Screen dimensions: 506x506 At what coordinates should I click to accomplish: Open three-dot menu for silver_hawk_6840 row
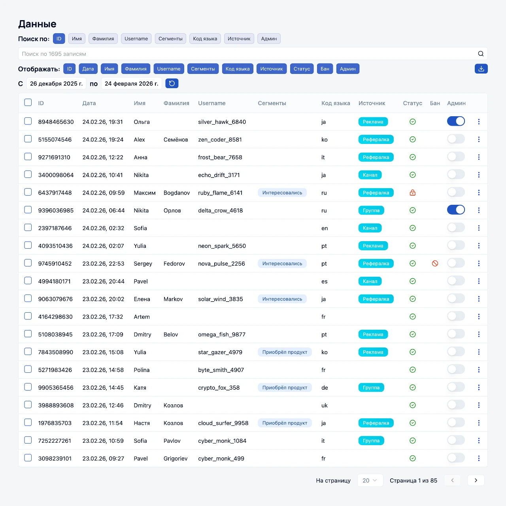point(479,122)
